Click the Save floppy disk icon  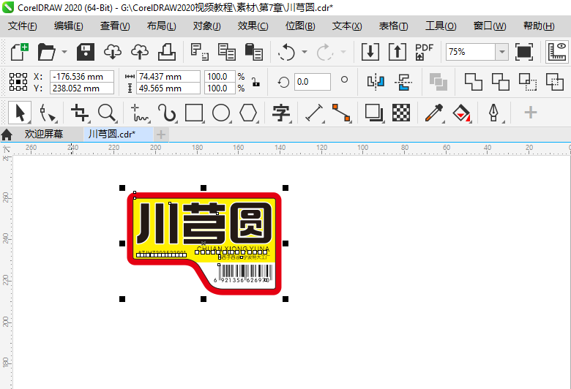[x=86, y=52]
